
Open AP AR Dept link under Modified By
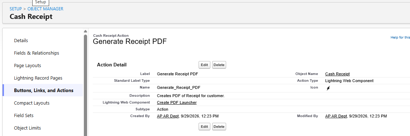(x=336, y=116)
